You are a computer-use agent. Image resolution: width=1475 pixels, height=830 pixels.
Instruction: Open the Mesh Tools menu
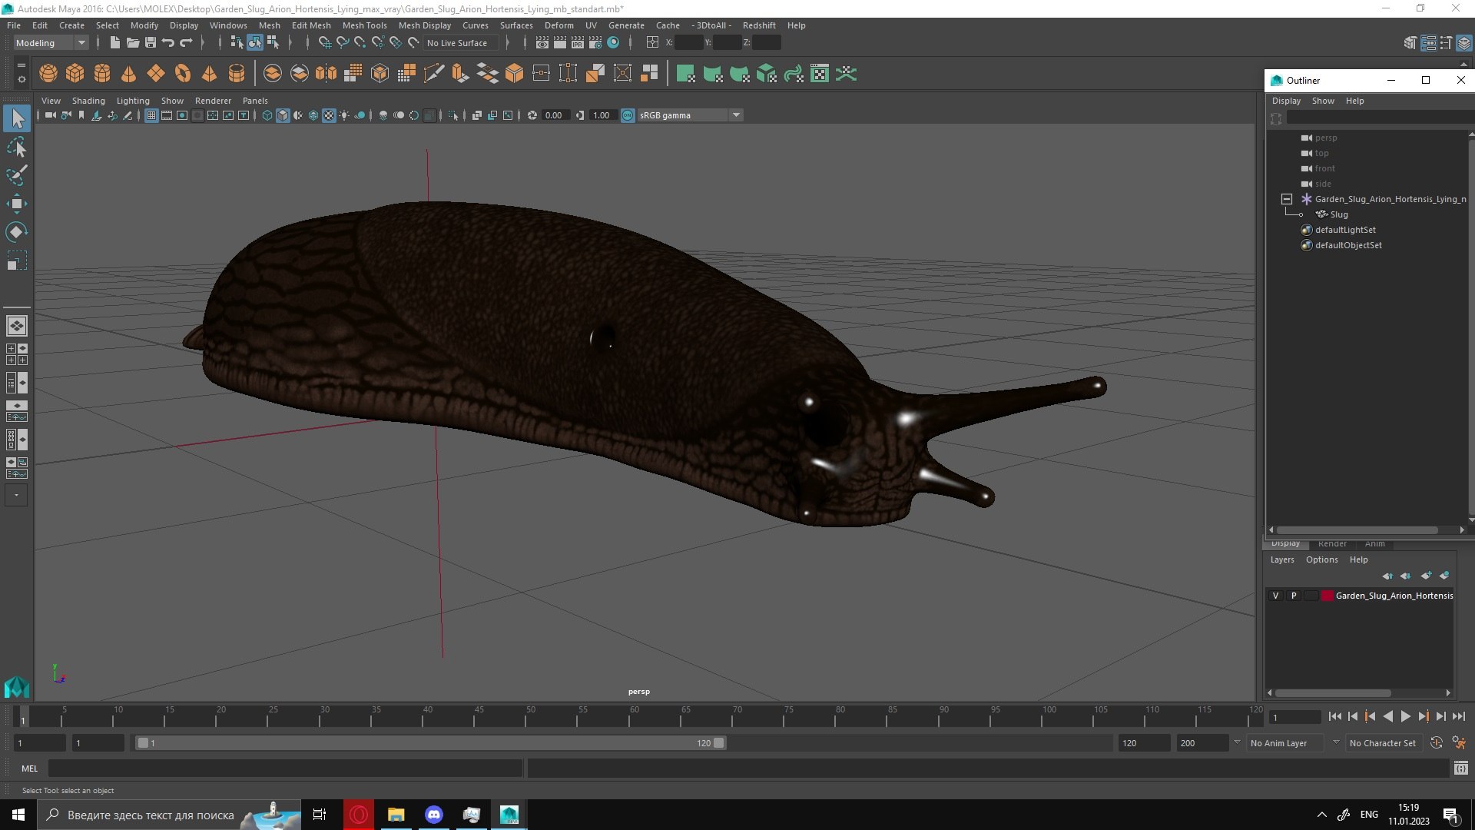(364, 25)
